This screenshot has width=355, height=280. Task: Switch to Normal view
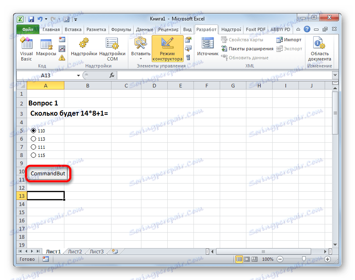point(239,259)
